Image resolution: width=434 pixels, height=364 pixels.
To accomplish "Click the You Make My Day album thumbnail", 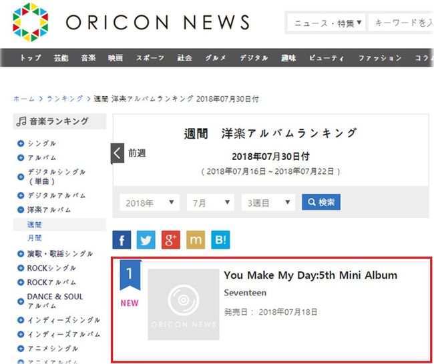I will click(x=184, y=304).
